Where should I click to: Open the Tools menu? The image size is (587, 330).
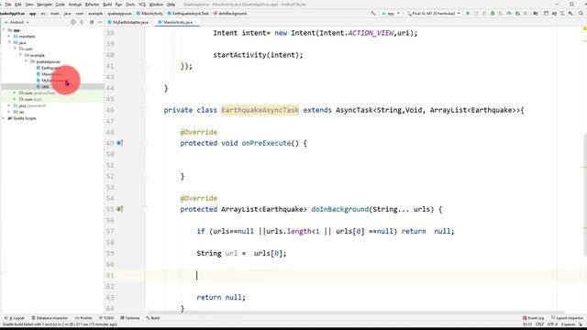pos(130,5)
